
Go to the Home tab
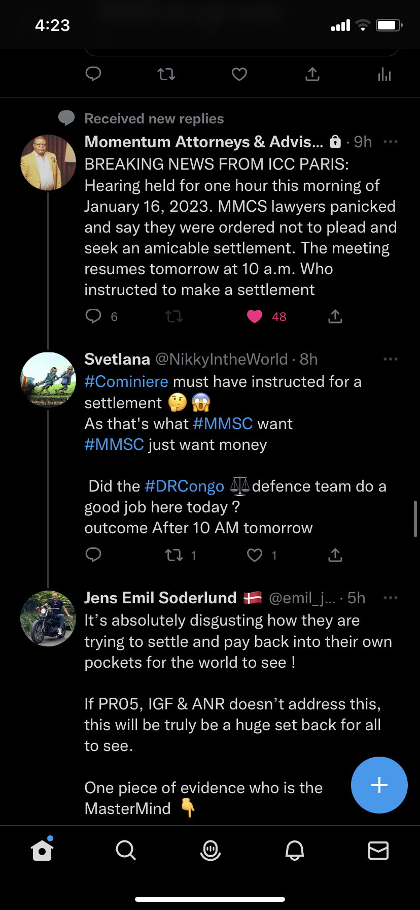tap(42, 850)
